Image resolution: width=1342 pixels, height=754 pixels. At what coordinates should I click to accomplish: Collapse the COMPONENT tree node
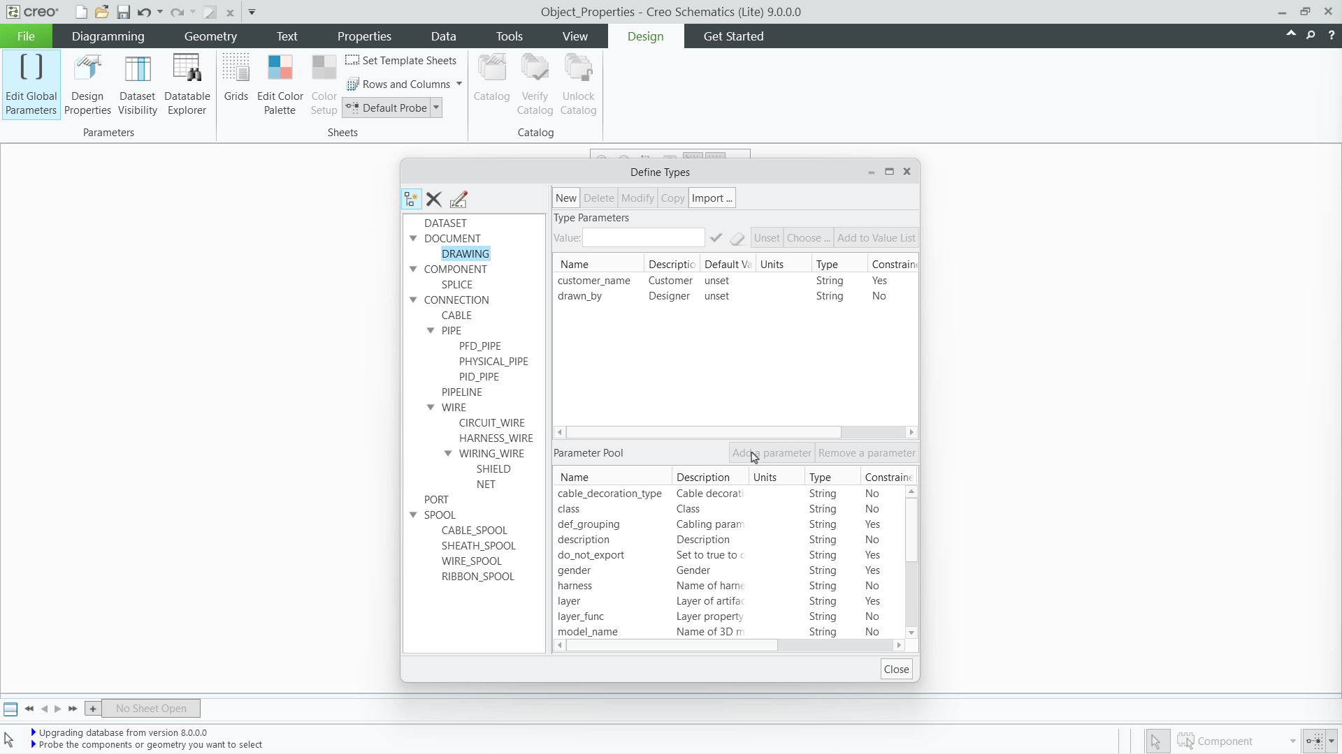[x=413, y=269]
